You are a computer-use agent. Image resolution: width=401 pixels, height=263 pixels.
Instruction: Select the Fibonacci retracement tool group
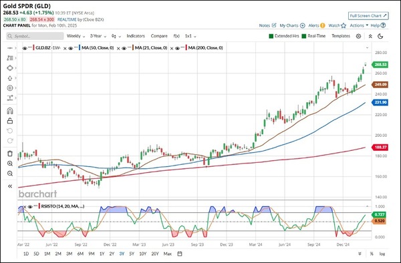[x=10, y=58]
